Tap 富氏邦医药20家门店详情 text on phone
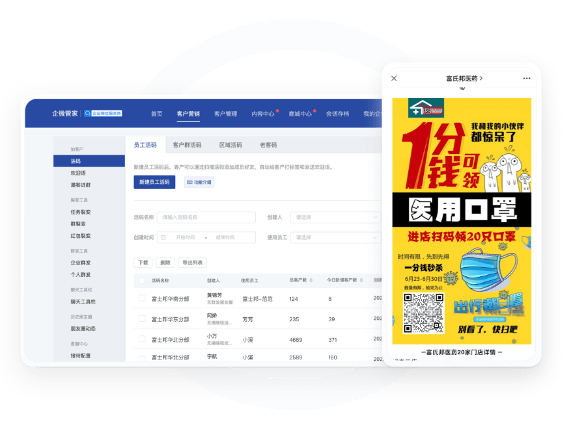The height and width of the screenshot is (429, 586). 461,352
